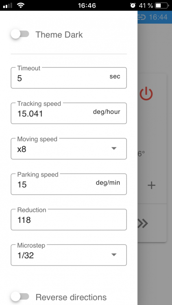The image size is (172, 305).
Task: Tap the fast-forward double chevron icon
Action: [143, 224]
